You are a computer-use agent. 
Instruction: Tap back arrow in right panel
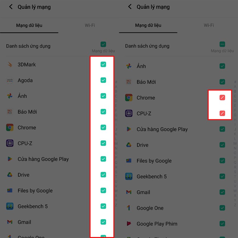click(130, 7)
